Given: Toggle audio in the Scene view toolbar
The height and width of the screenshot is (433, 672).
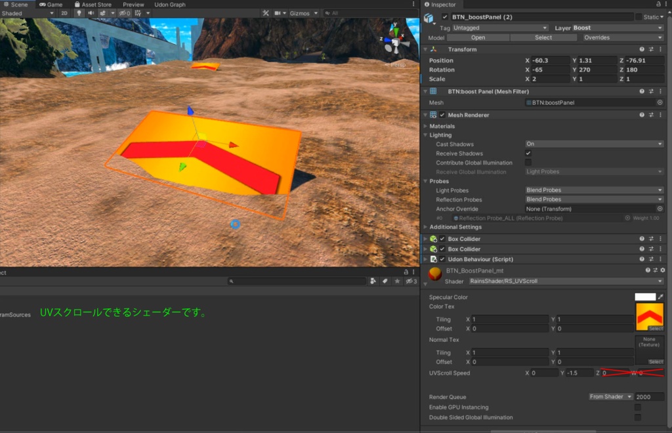Looking at the screenshot, I should pyautogui.click(x=91, y=13).
